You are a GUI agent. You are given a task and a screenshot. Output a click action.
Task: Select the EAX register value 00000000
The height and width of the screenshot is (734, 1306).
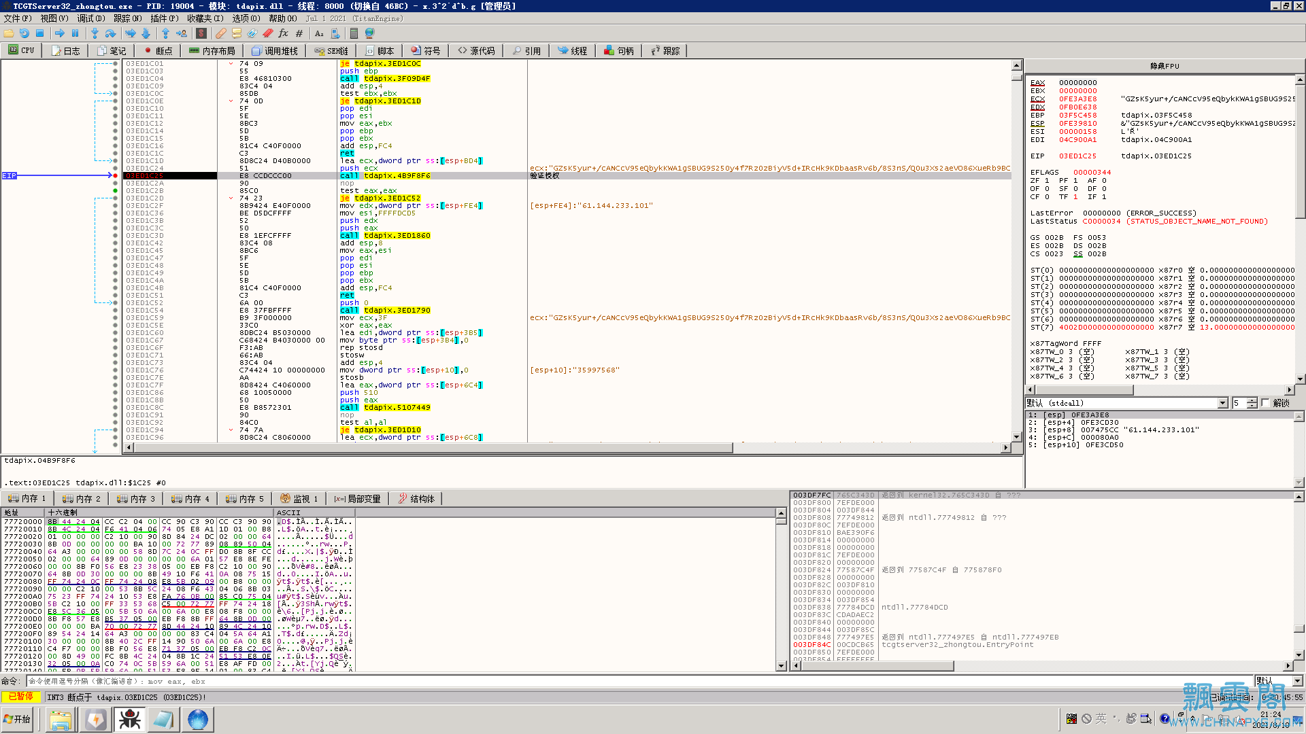click(x=1077, y=83)
